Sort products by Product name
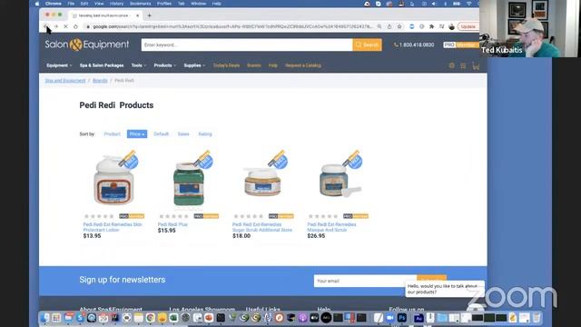 coord(112,134)
